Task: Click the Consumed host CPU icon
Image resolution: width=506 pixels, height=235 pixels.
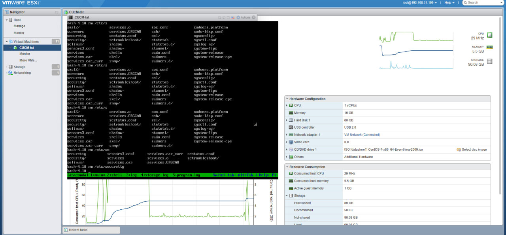Action: (291, 174)
